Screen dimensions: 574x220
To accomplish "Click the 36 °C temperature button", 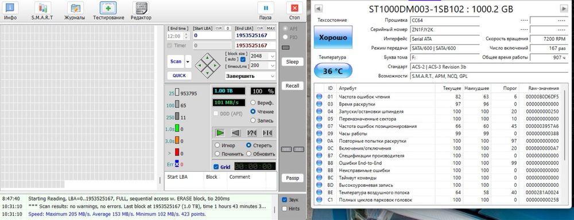I will [x=333, y=71].
